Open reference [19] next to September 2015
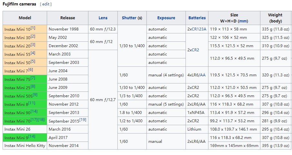 pyautogui.click(x=83, y=120)
